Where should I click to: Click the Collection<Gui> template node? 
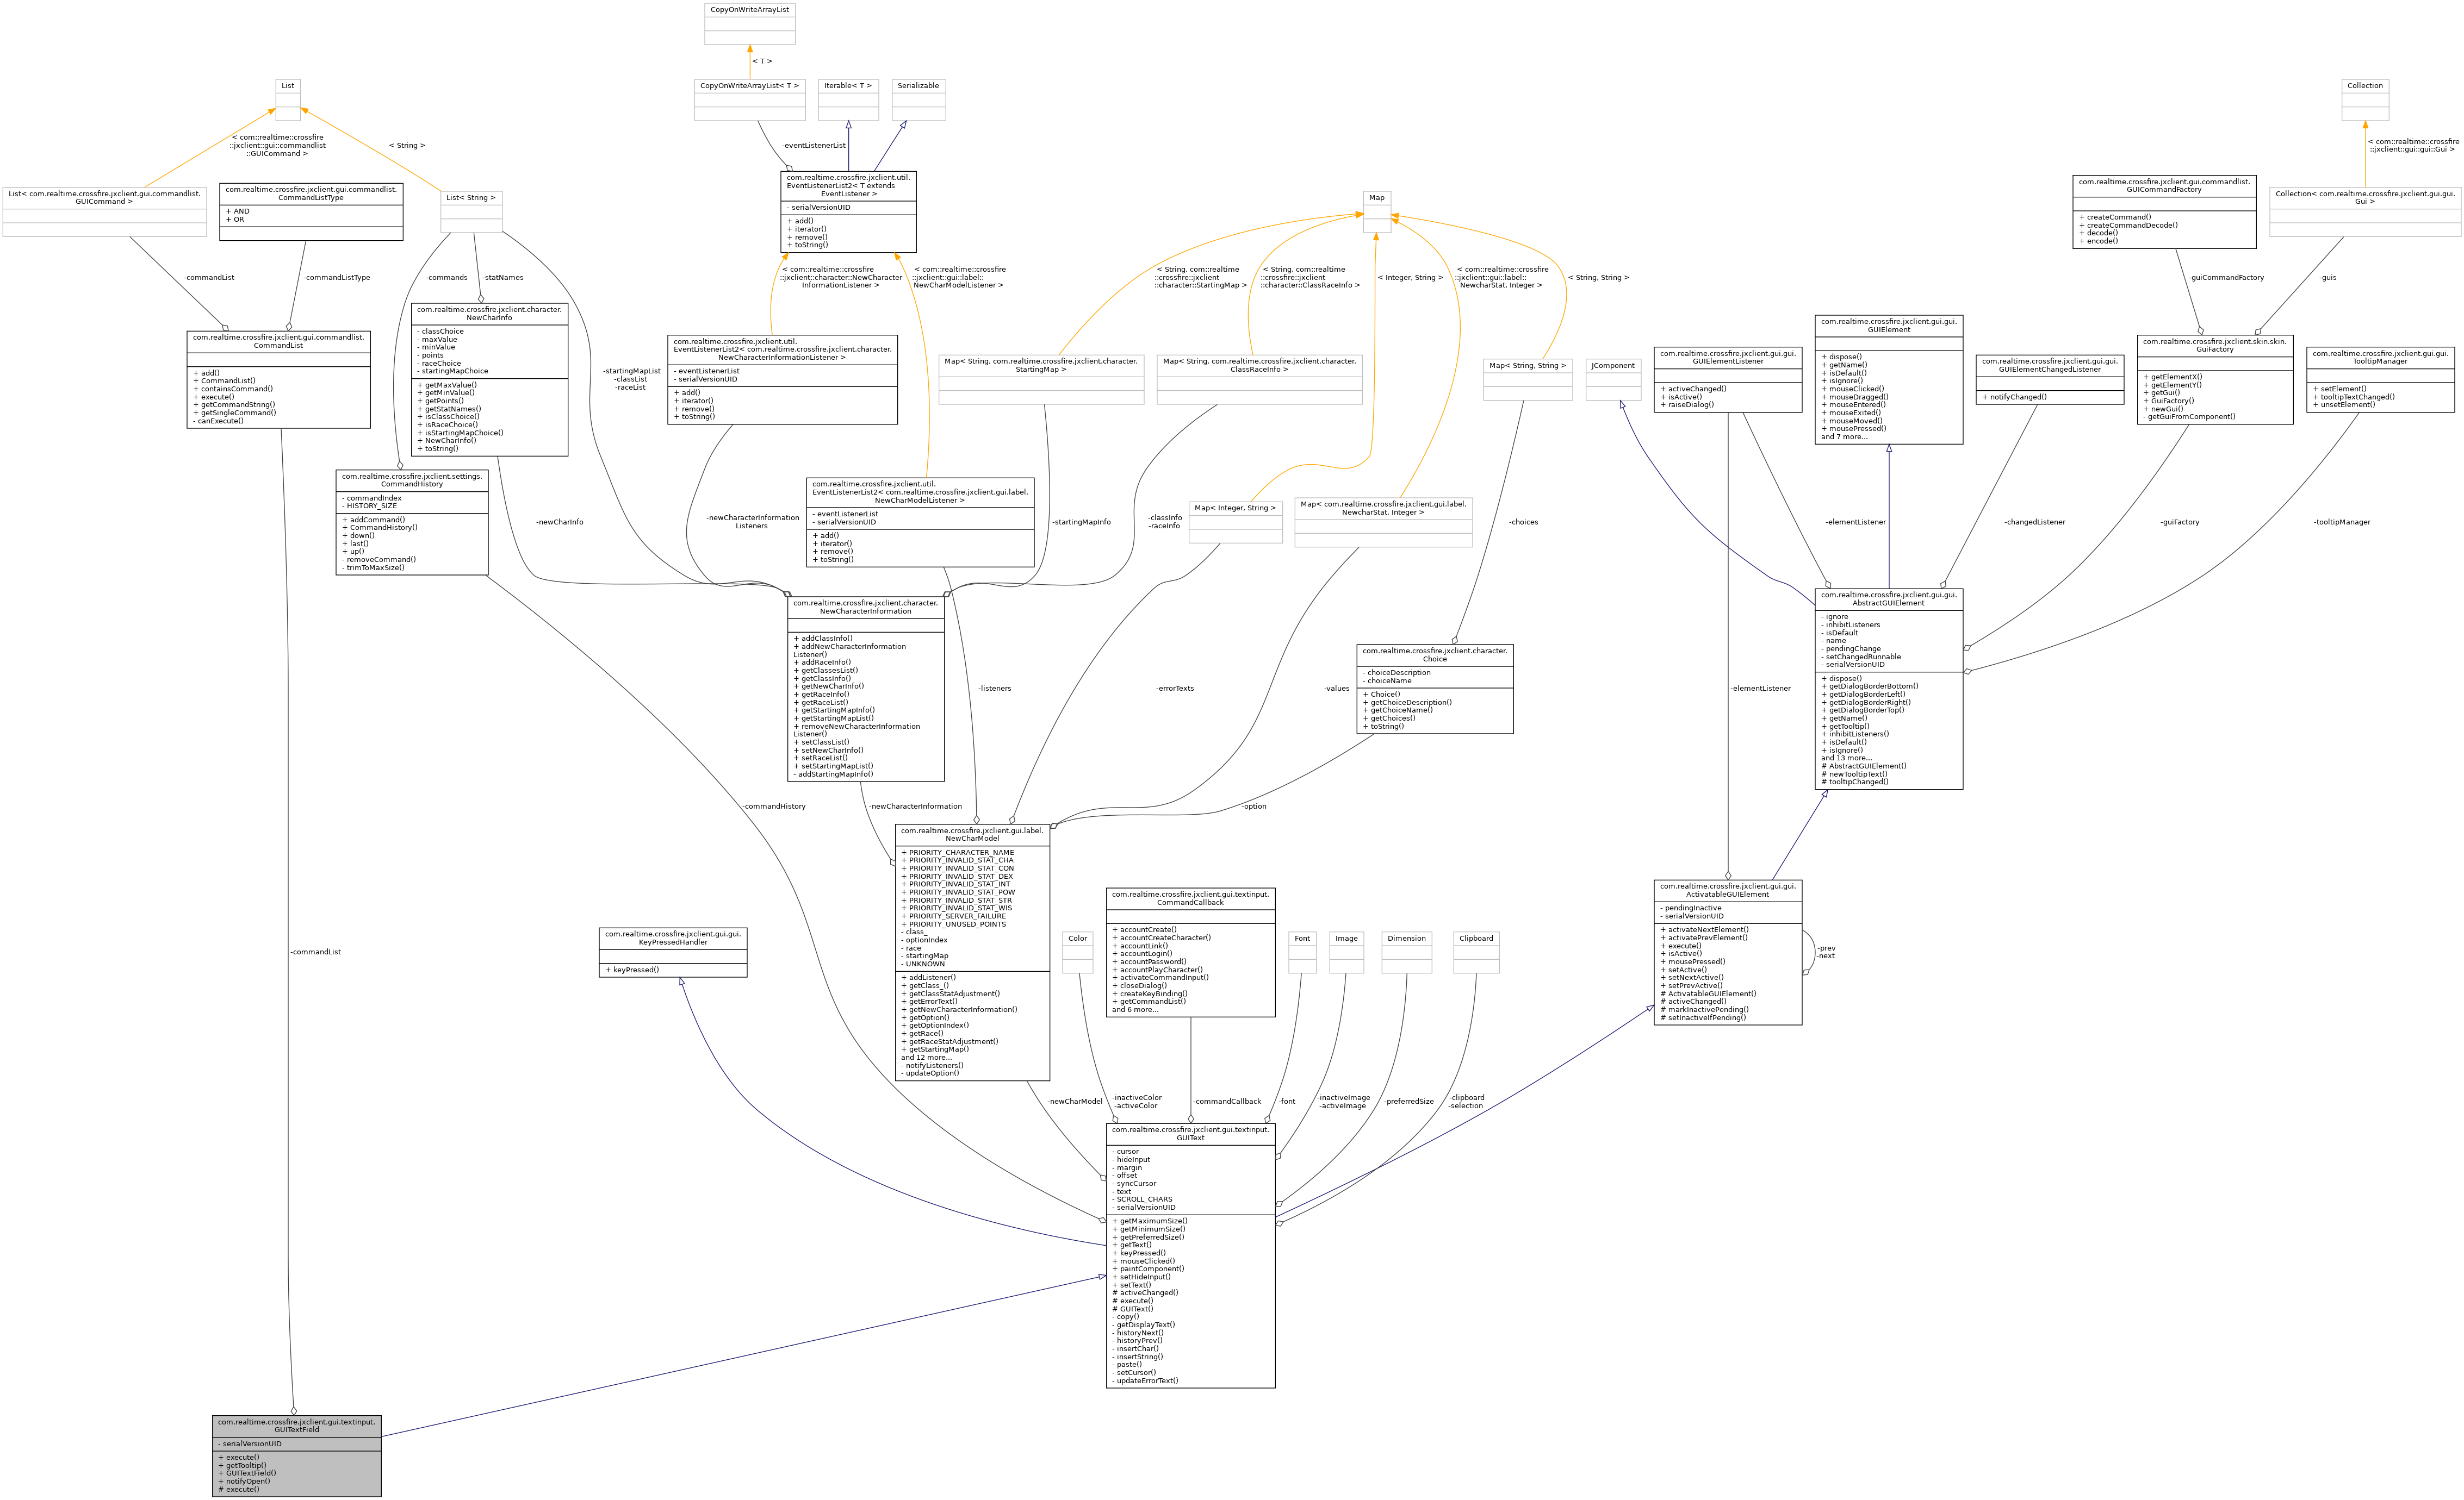tap(2365, 212)
